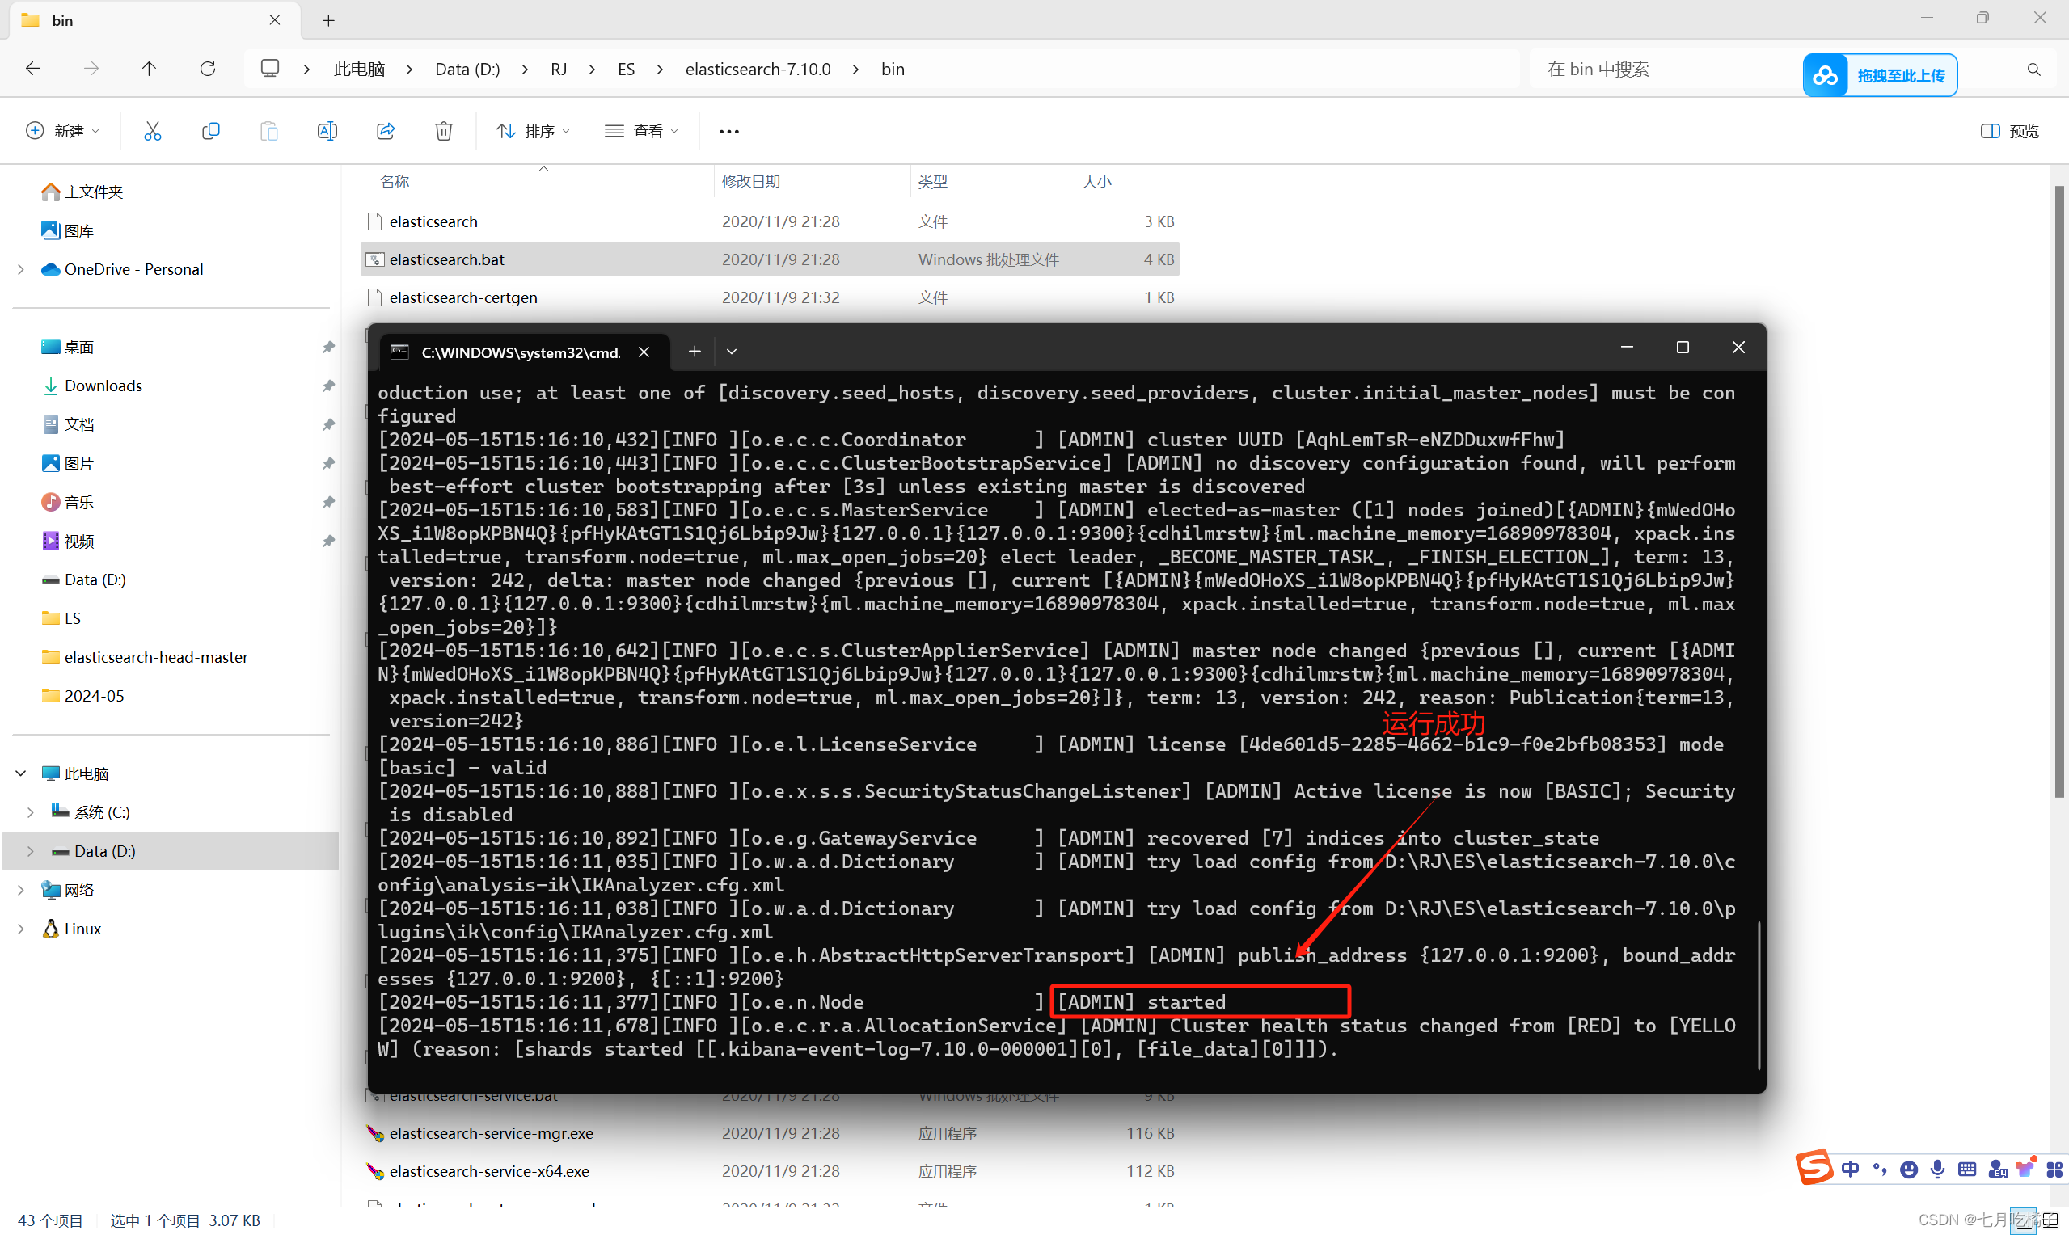
Task: Click the Baidu cloud upload icon
Action: click(x=1825, y=76)
